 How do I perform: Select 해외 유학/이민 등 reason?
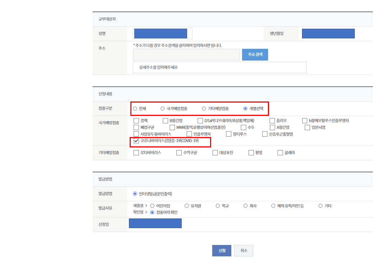coord(273,206)
